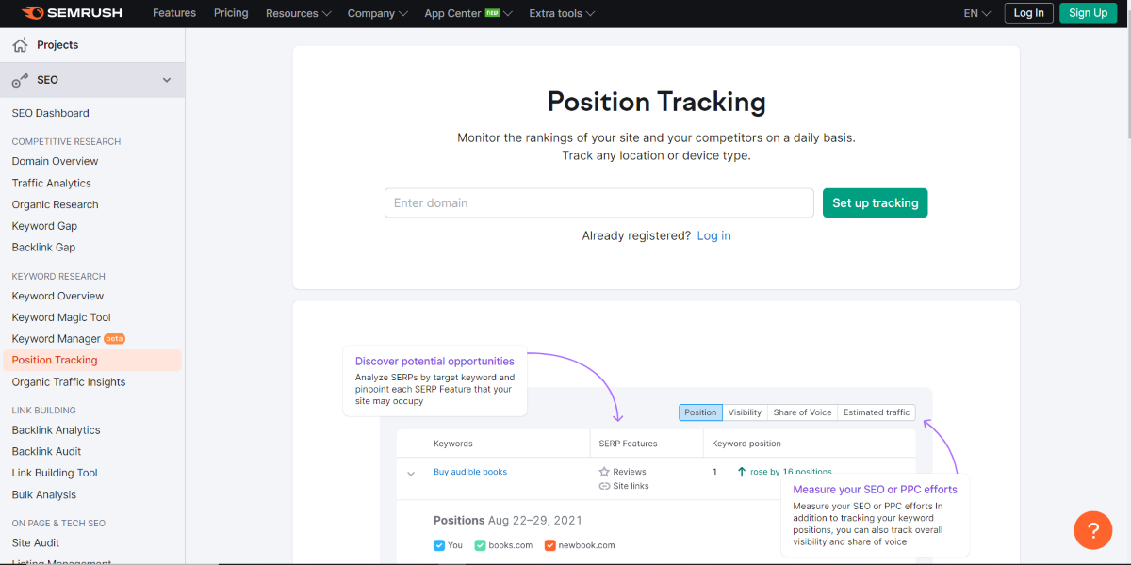Expand the Buy audible books row chevron
The image size is (1131, 565).
point(411,474)
